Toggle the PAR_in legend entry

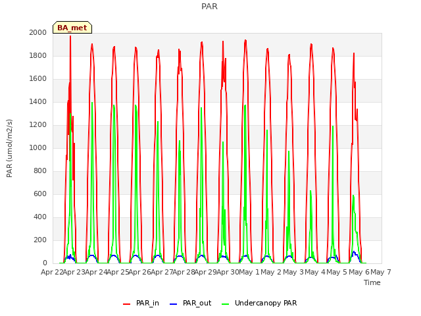[141, 303]
